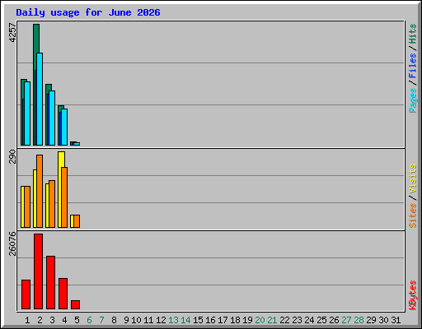
Task: Click day 10 on the x-axis
Action: (136, 320)
